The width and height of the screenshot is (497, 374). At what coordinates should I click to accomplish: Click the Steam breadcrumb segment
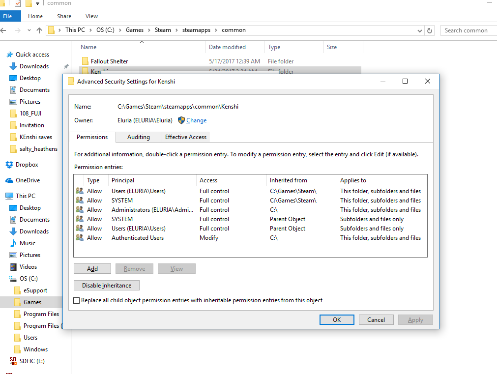click(163, 30)
